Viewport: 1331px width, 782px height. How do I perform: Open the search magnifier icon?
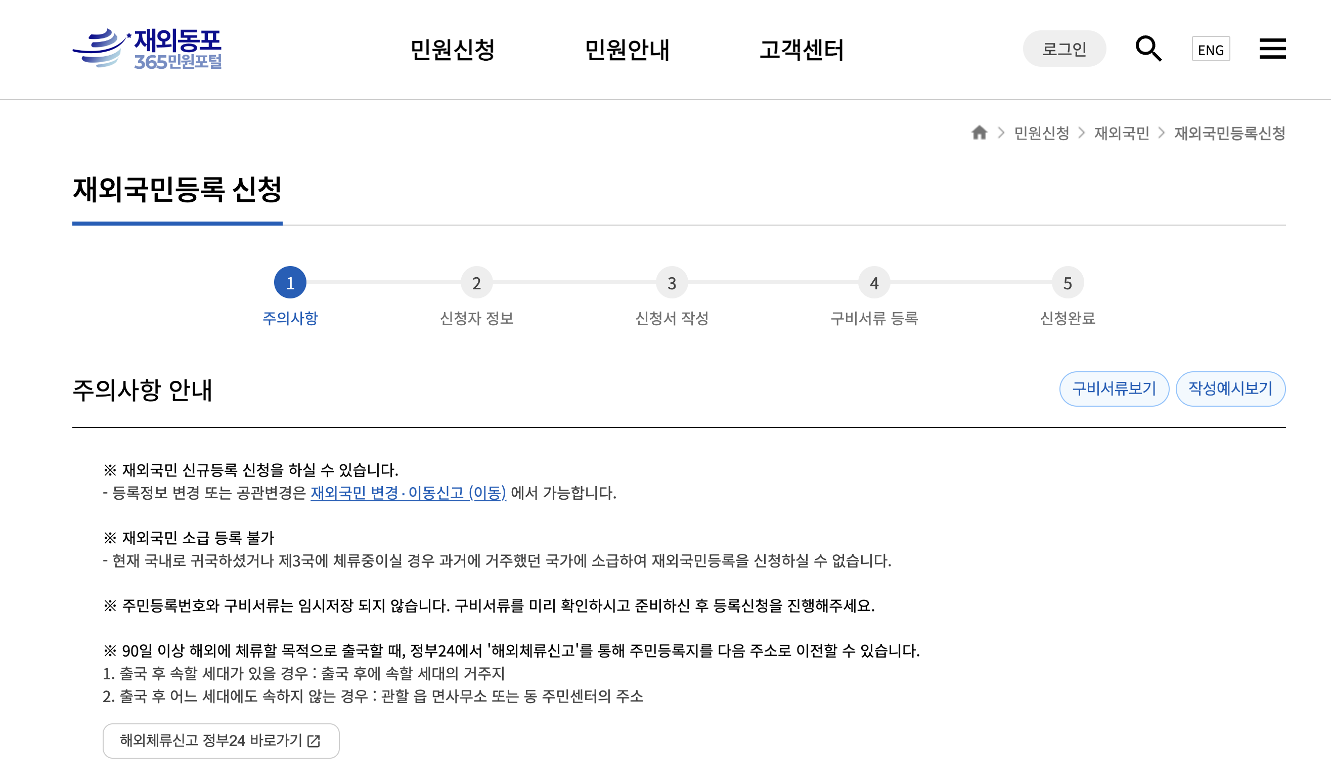tap(1148, 49)
